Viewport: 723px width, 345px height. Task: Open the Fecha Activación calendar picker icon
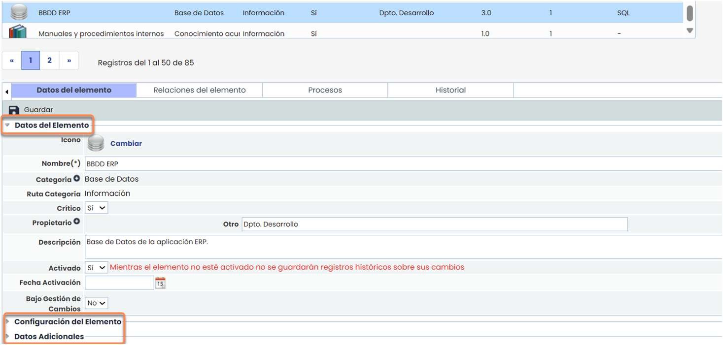pos(160,283)
